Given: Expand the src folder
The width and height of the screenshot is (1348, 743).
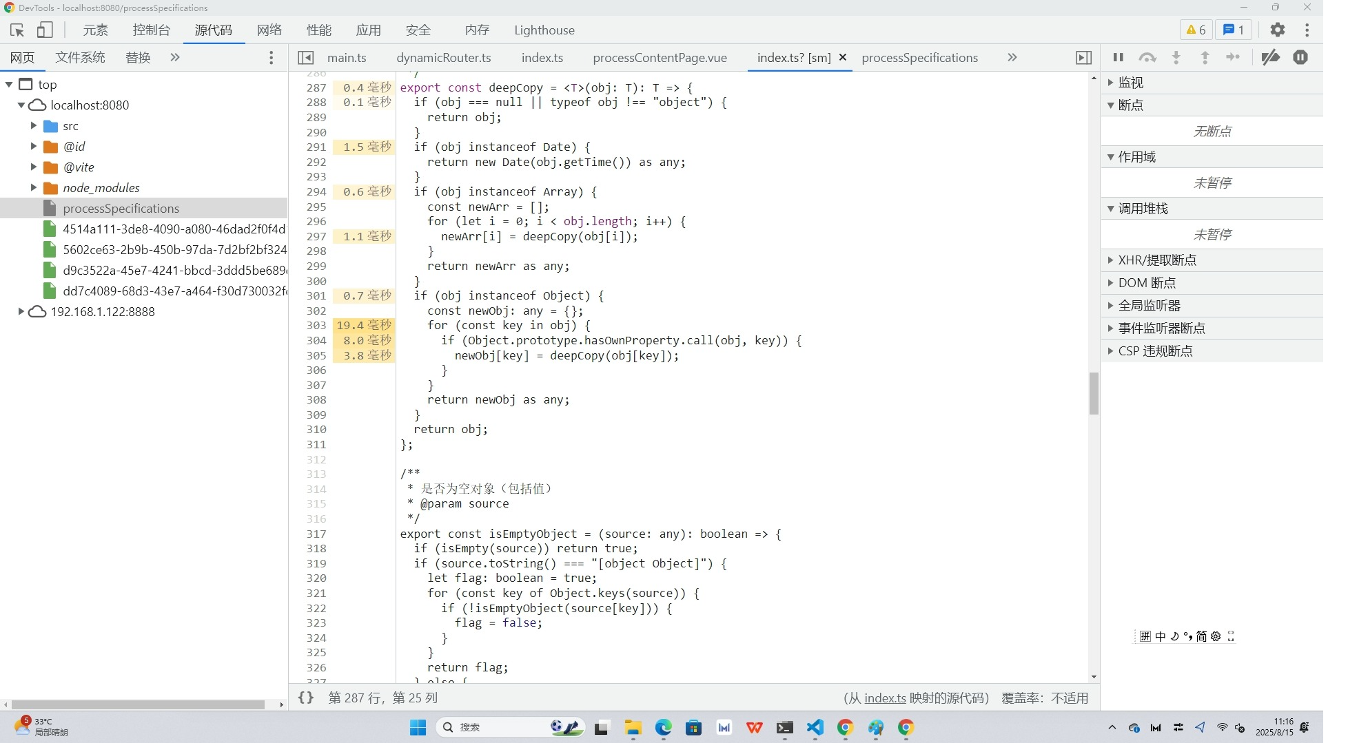Looking at the screenshot, I should (x=33, y=126).
